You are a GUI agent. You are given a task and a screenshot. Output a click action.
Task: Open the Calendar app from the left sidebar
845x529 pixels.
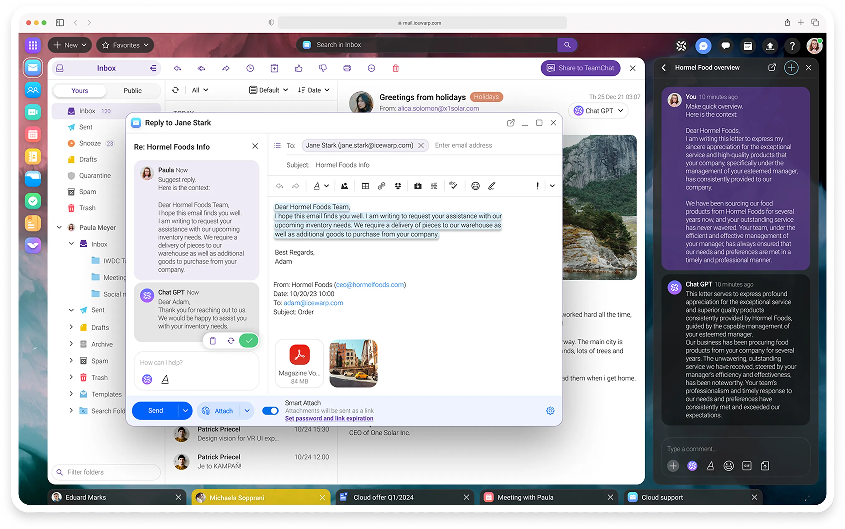pos(33,134)
